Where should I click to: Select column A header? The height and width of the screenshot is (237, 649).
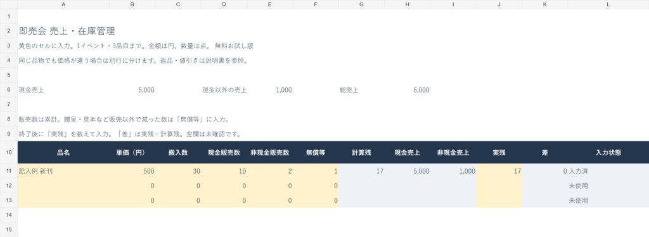point(63,4)
